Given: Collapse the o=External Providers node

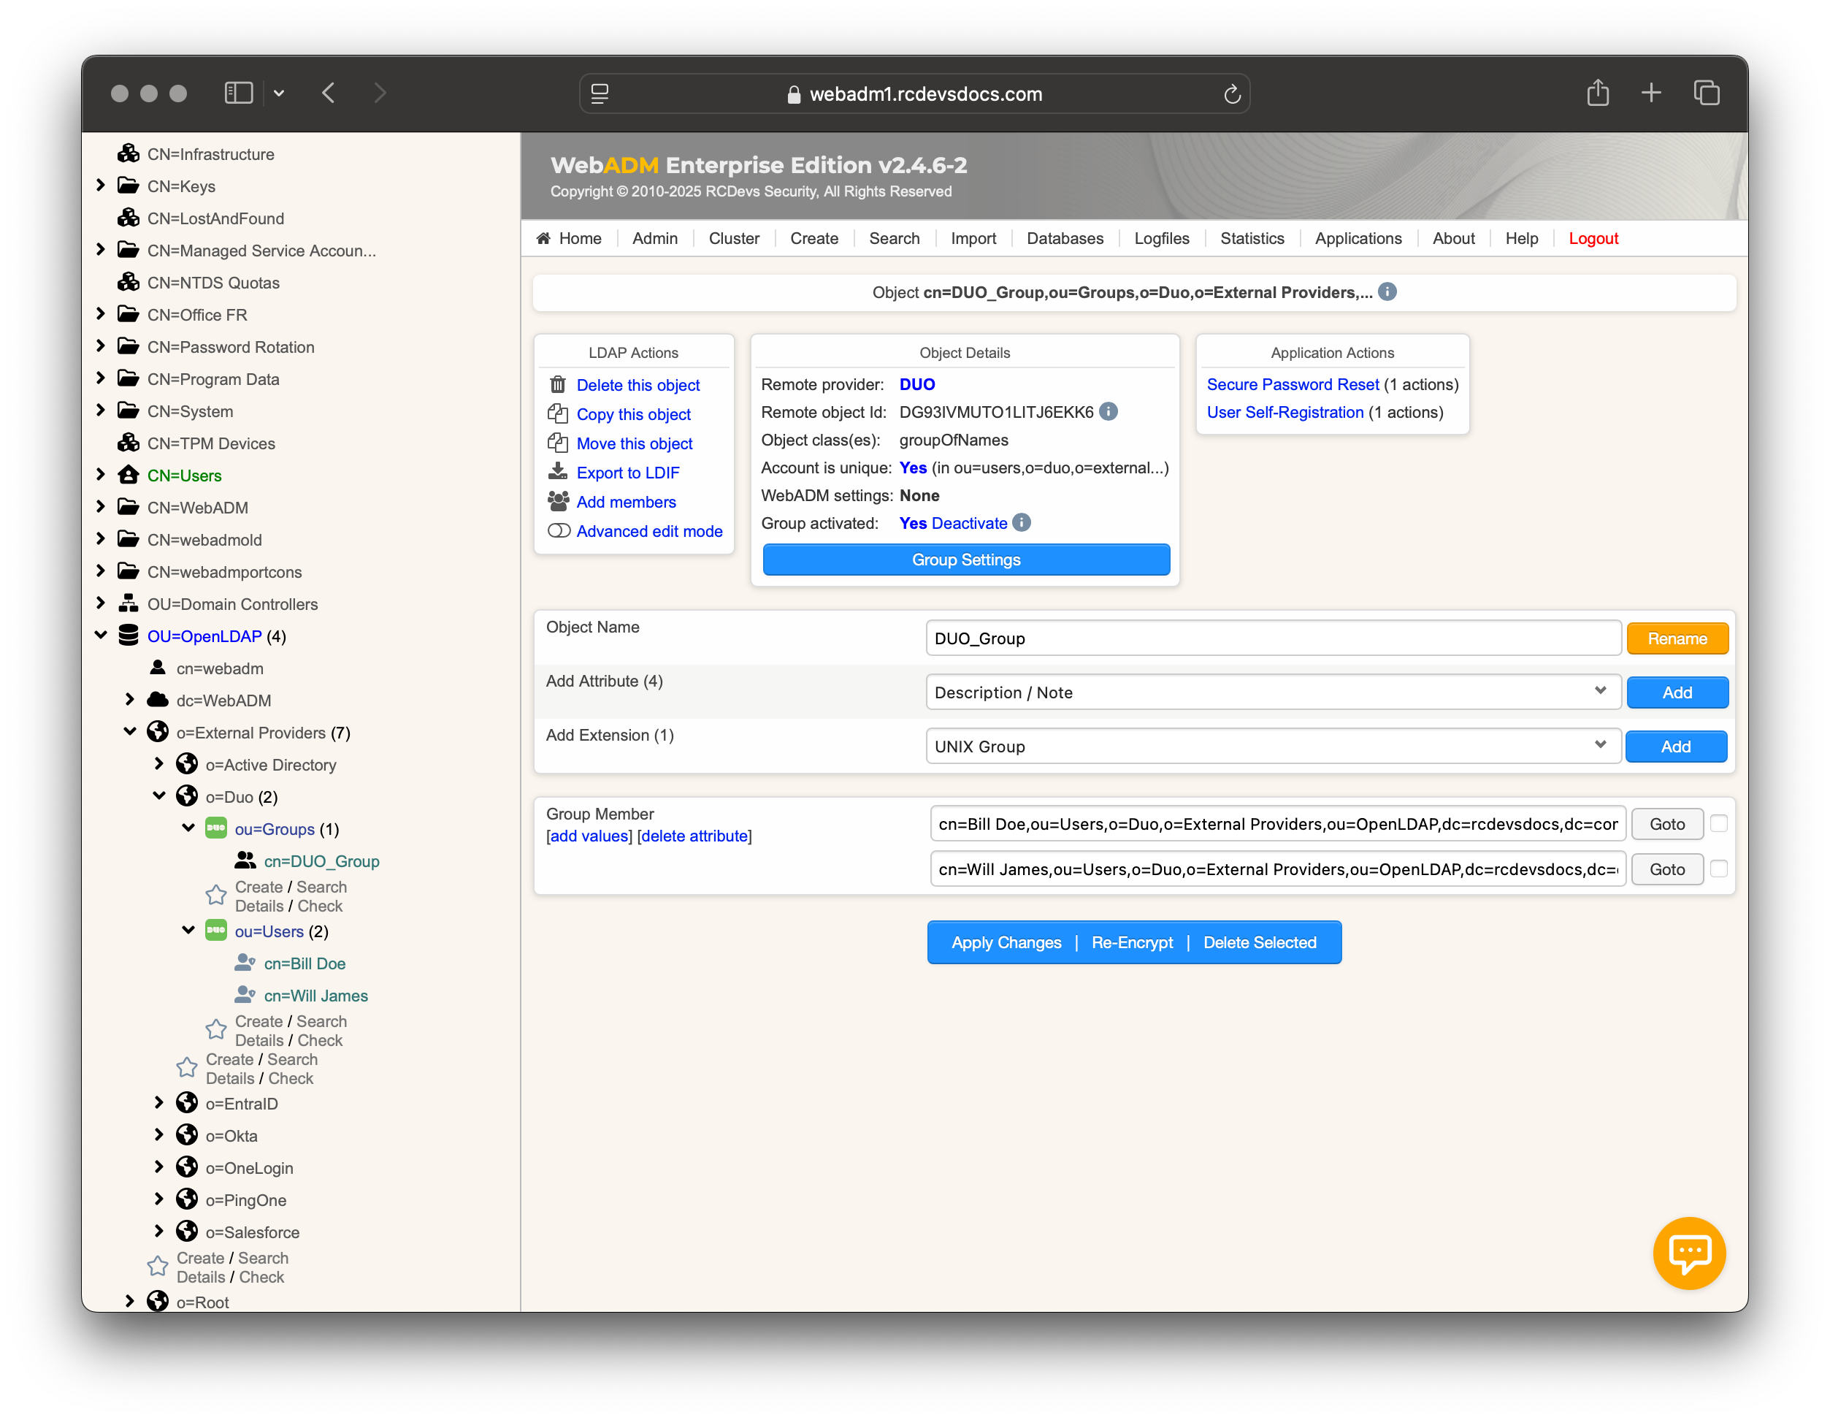Looking at the screenshot, I should coord(130,732).
